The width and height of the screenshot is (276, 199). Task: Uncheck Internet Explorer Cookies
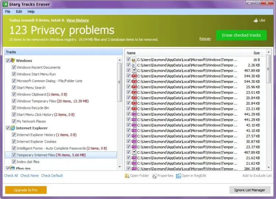click(14, 142)
